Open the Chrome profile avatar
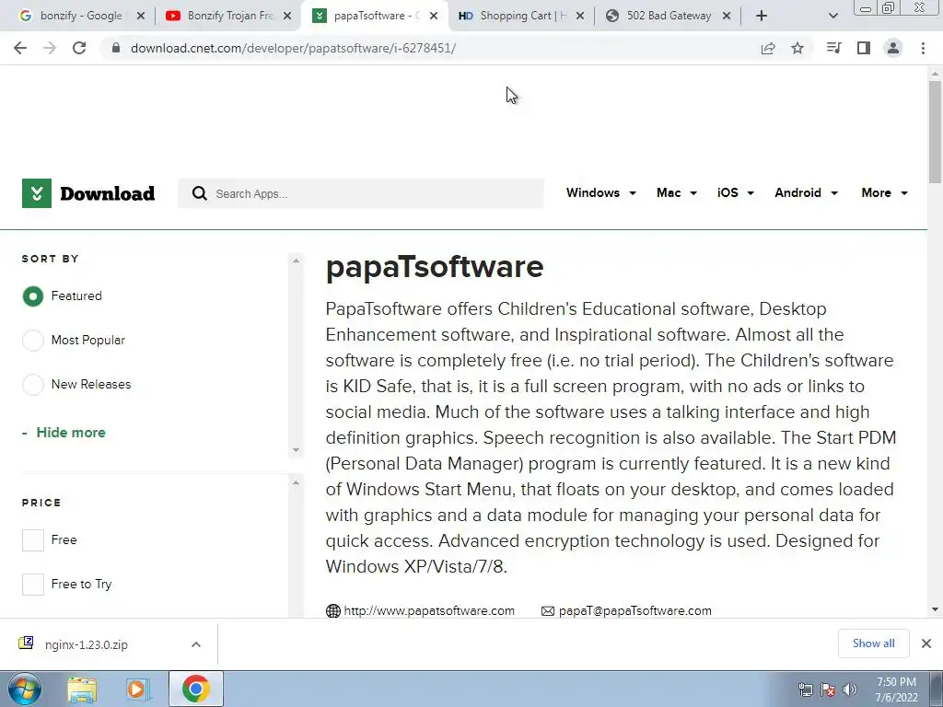The image size is (943, 707). point(893,48)
